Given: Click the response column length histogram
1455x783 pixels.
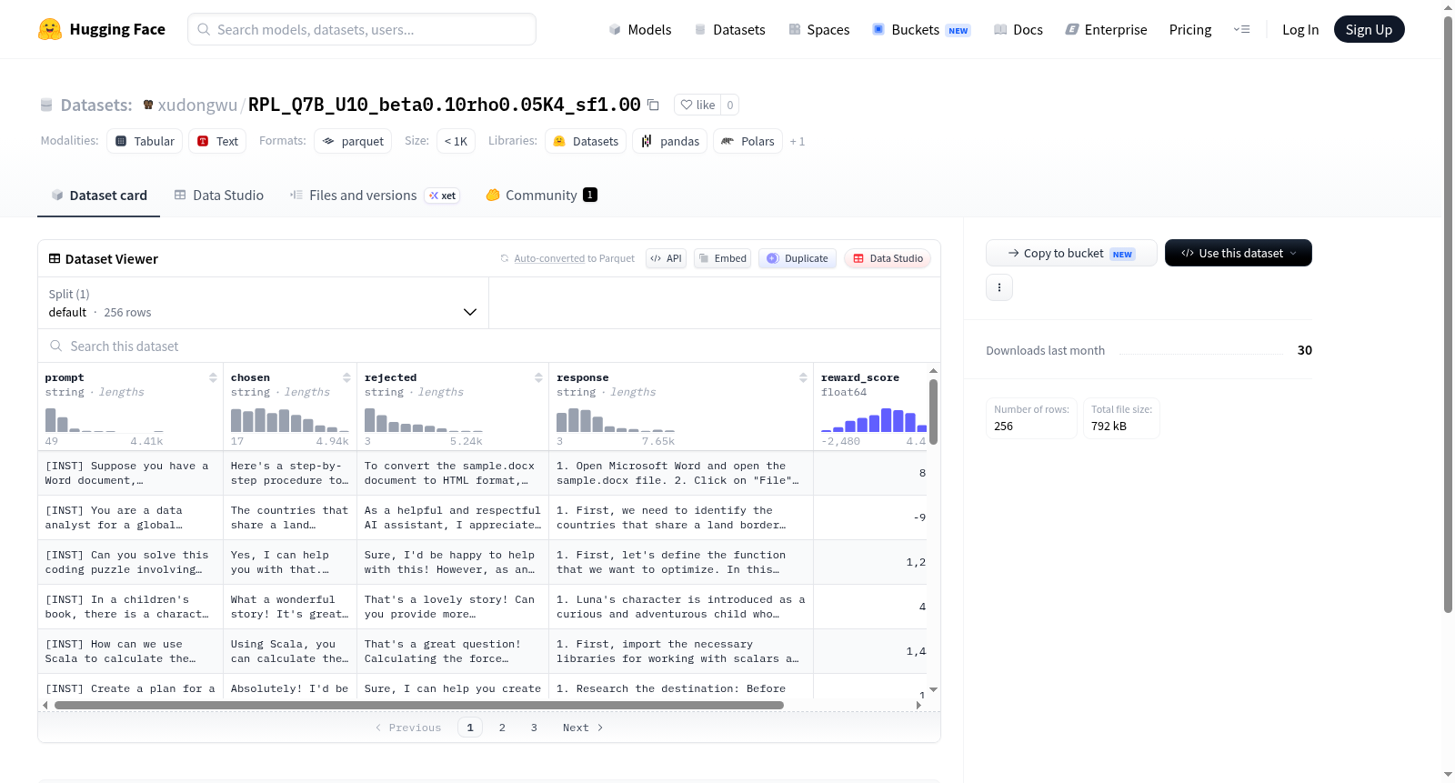Looking at the screenshot, I should [x=616, y=418].
